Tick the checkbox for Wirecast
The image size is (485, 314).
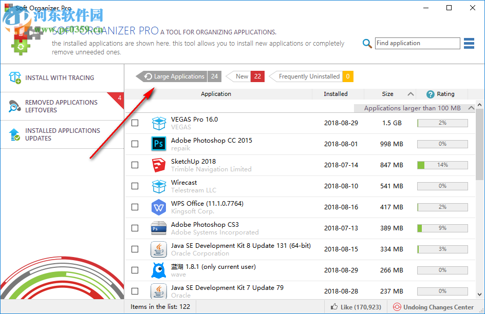[x=135, y=186]
